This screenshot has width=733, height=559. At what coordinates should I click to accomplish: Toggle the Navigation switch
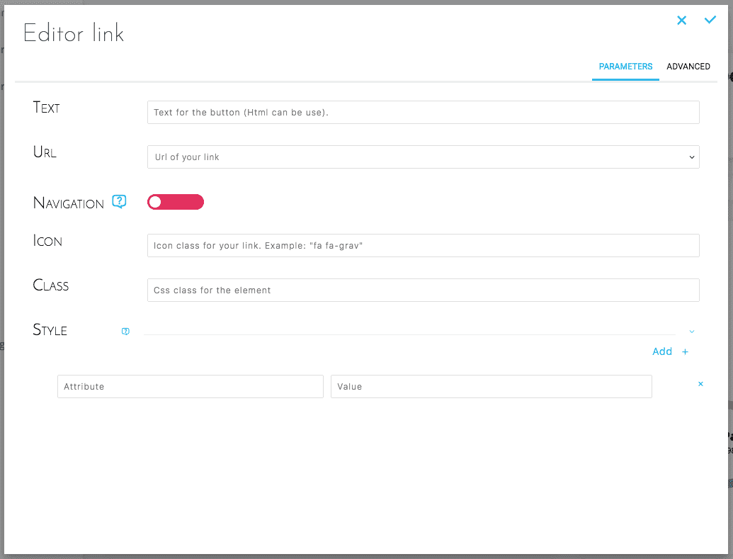[176, 202]
